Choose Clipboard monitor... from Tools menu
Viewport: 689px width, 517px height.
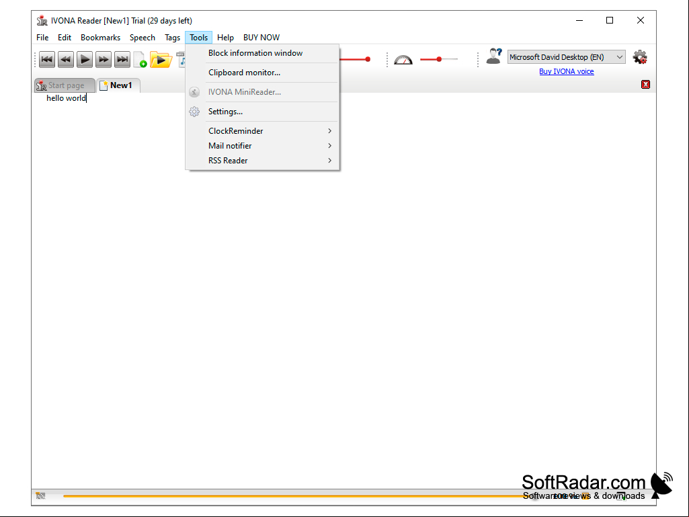click(262, 73)
